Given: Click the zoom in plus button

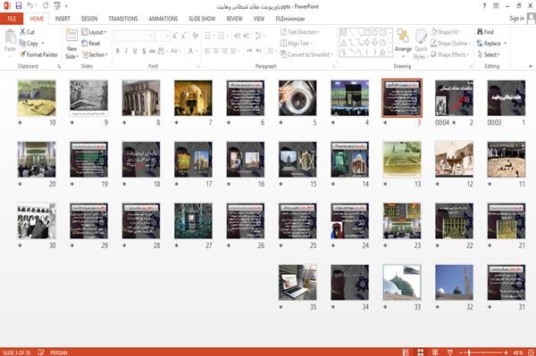Looking at the screenshot, I should click(506, 352).
